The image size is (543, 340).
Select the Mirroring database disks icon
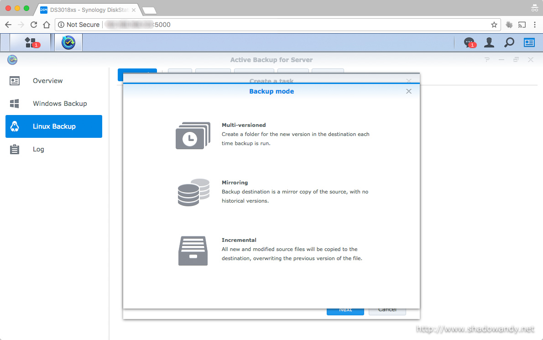click(193, 193)
